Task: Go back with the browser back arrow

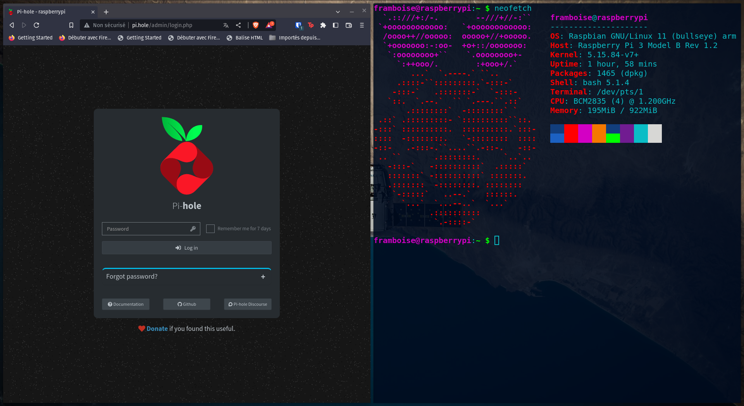Action: coord(12,25)
